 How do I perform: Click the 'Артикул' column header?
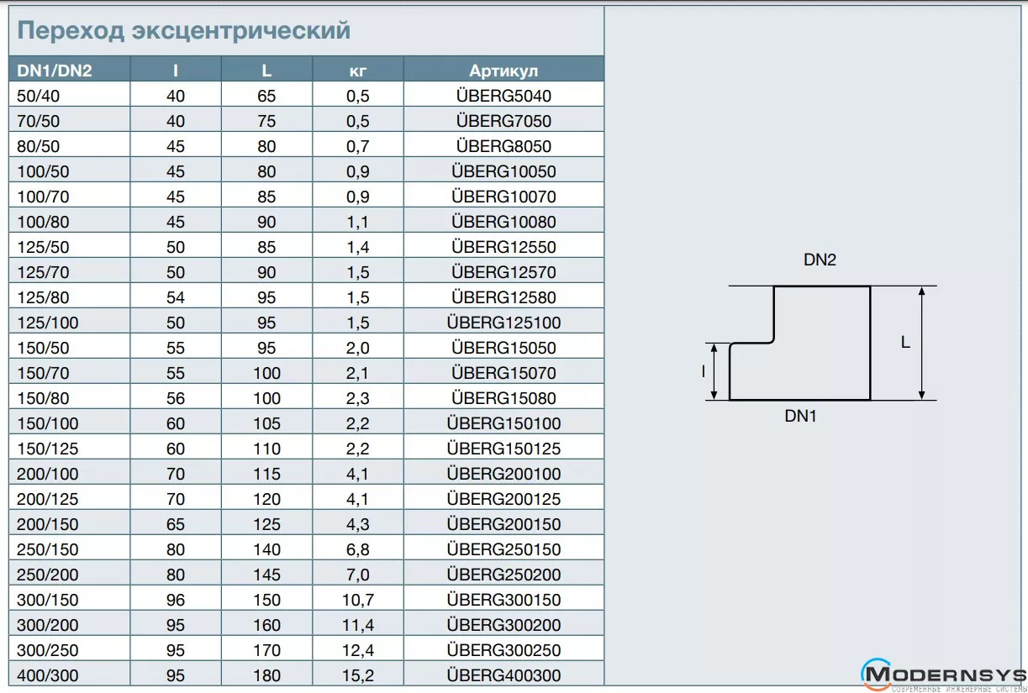coord(503,70)
